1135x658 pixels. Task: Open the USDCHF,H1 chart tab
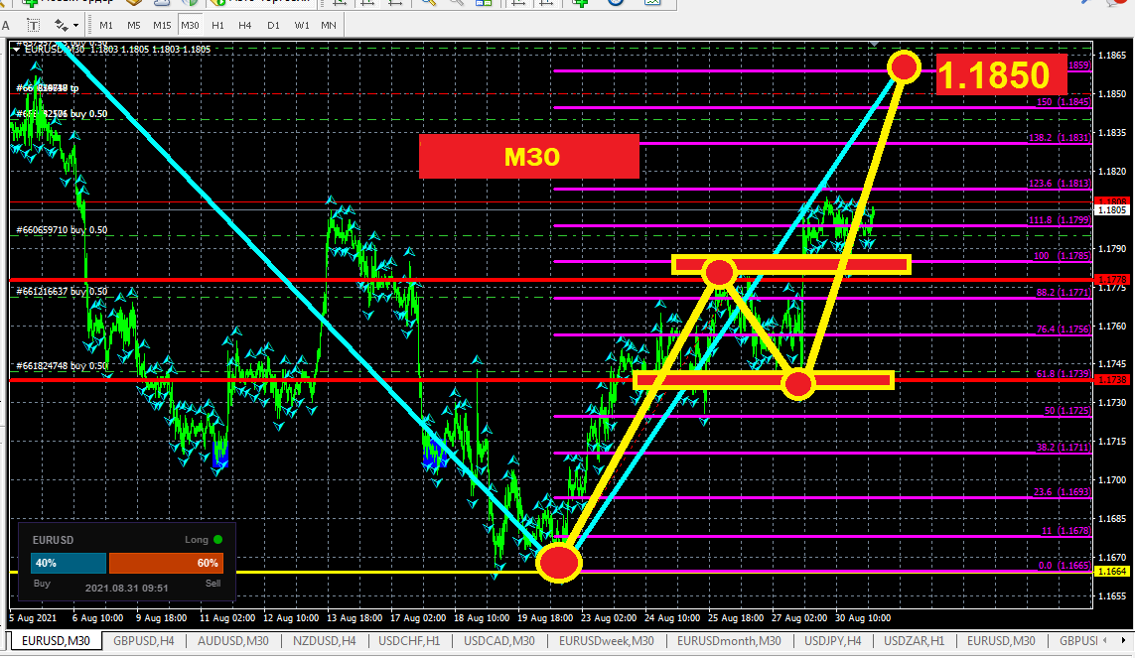pyautogui.click(x=409, y=641)
